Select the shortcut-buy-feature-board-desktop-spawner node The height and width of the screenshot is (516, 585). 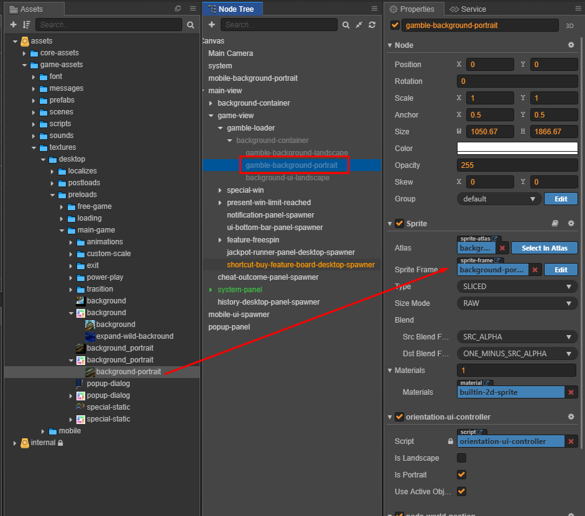tap(301, 265)
